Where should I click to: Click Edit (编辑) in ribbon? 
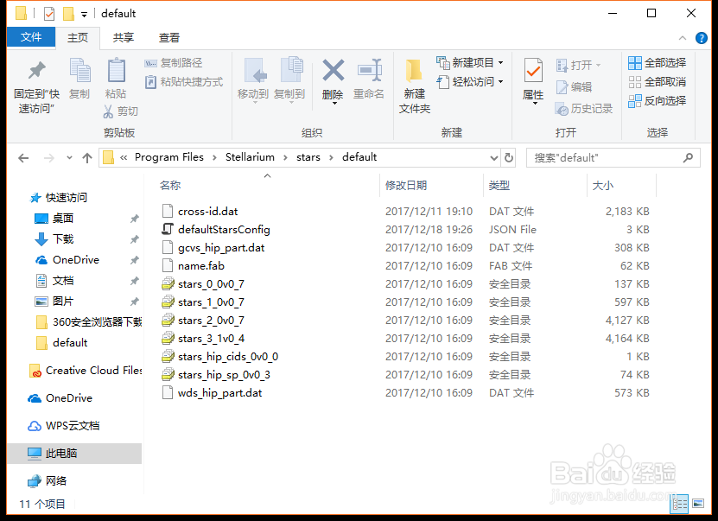pos(575,87)
